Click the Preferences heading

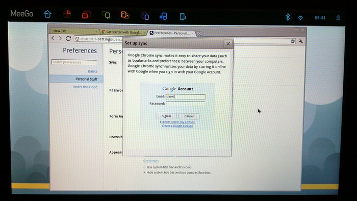(x=80, y=51)
